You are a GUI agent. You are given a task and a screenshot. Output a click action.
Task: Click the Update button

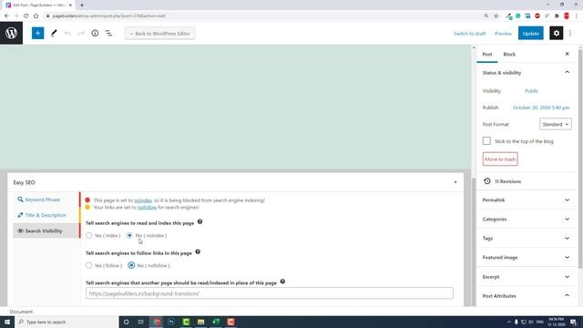[x=530, y=34]
